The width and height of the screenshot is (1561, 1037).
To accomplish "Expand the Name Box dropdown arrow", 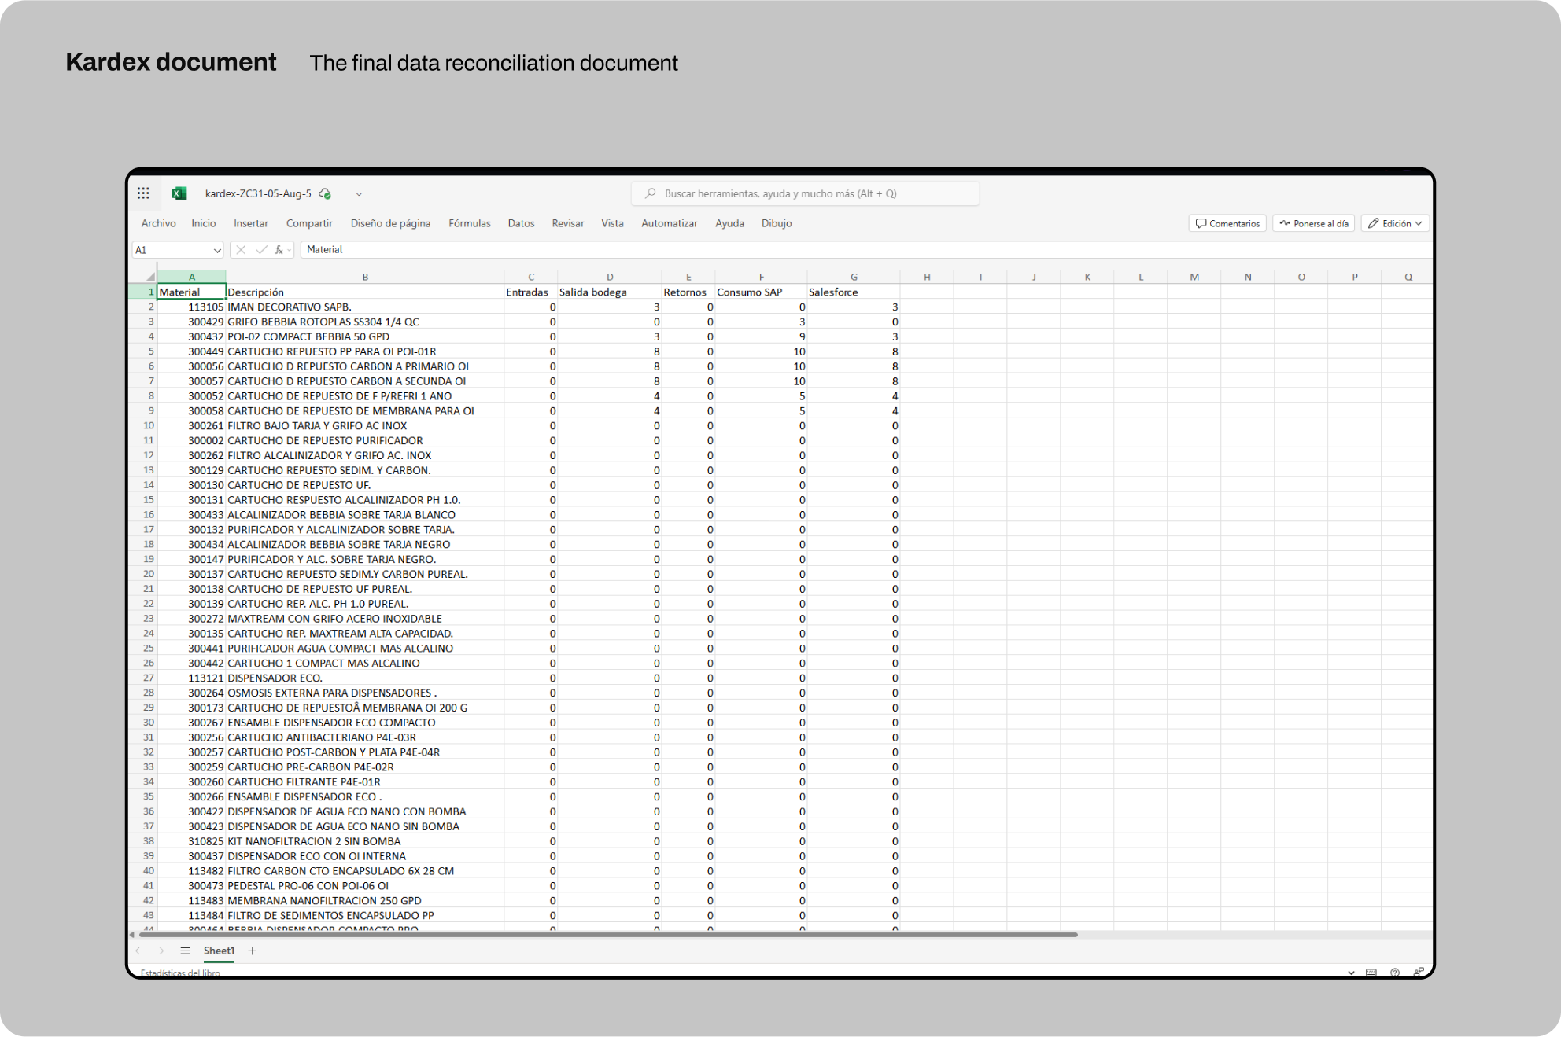I will click(x=217, y=250).
